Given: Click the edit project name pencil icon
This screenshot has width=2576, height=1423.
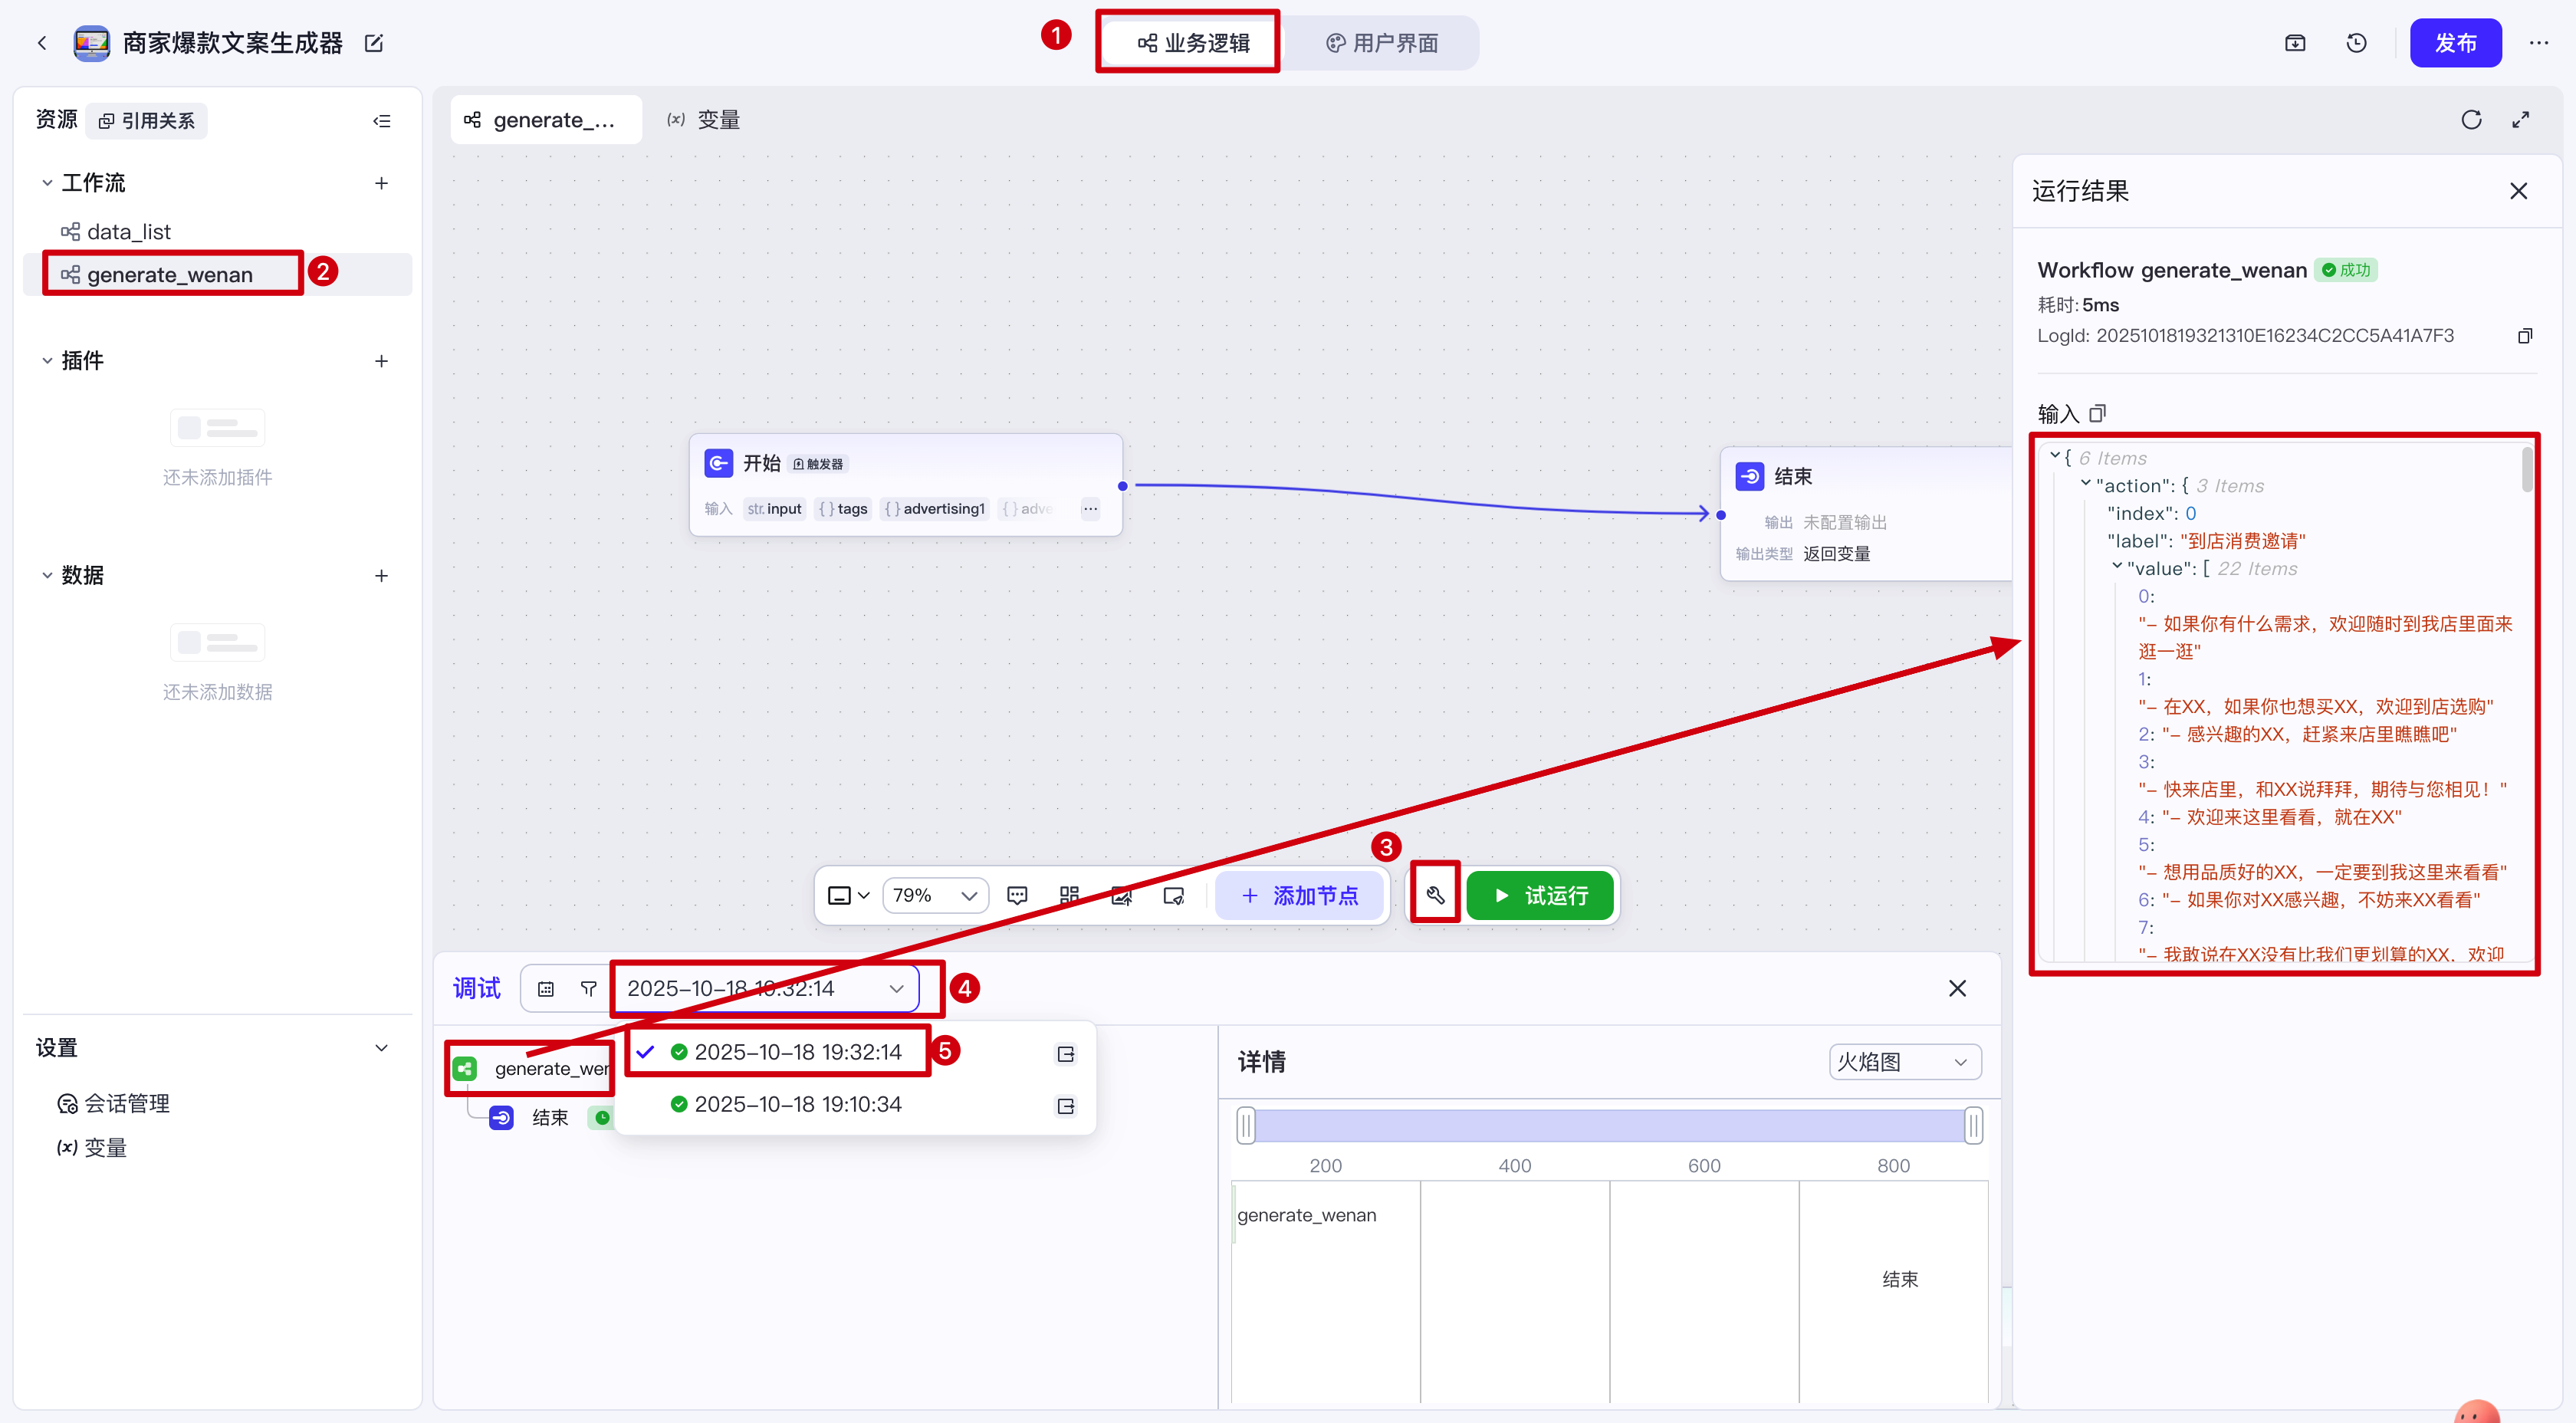Looking at the screenshot, I should pos(374,43).
